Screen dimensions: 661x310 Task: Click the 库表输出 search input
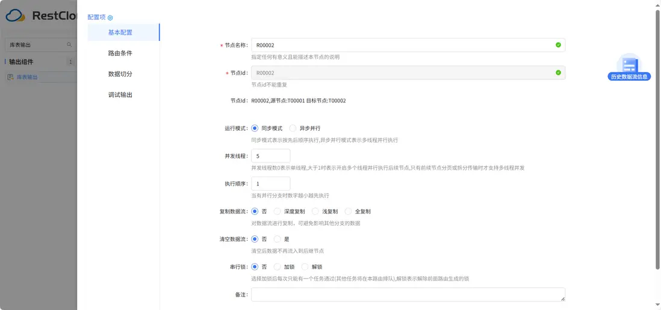coord(36,45)
